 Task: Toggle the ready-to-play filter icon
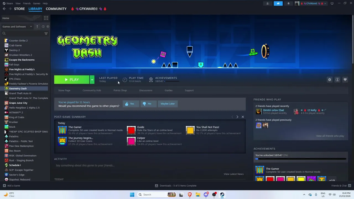(x=48, y=27)
